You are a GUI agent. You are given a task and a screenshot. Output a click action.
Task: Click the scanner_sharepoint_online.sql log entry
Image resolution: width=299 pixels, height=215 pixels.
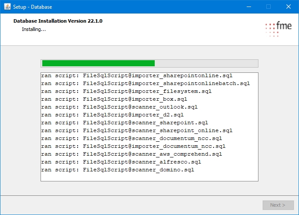click(137, 130)
